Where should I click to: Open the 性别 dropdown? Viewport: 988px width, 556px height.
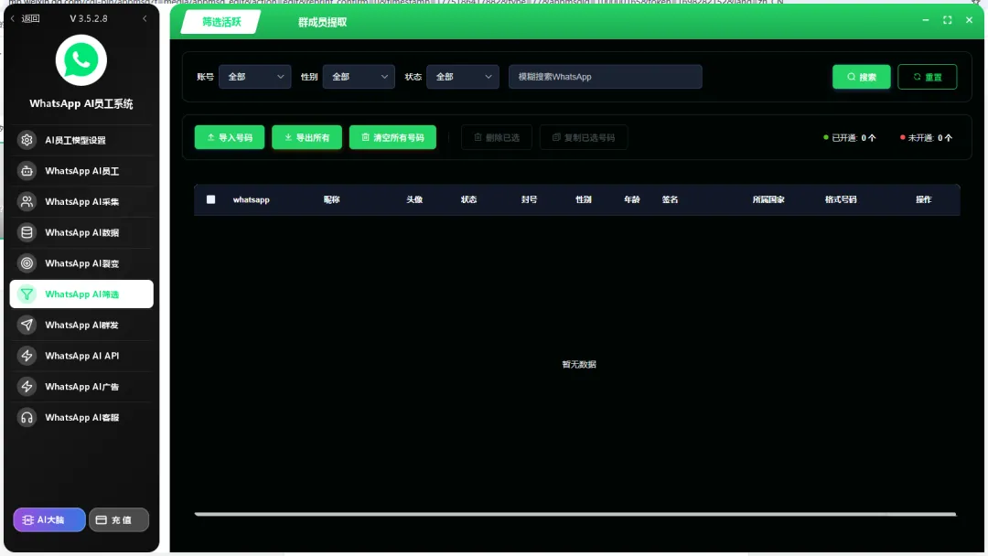pos(359,77)
